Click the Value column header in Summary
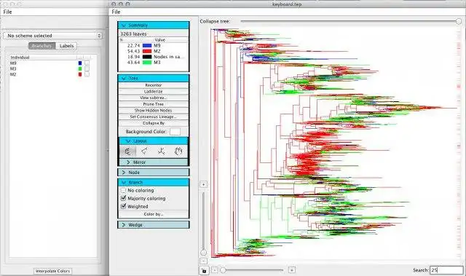This screenshot has height=276, width=466. click(x=160, y=40)
